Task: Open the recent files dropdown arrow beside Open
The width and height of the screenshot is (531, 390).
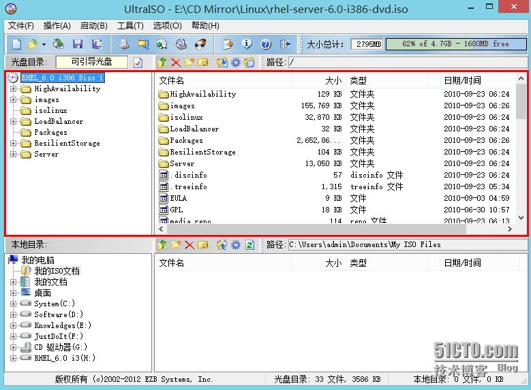Action: (44, 44)
